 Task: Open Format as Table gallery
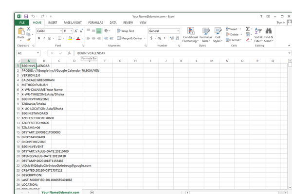206,35
